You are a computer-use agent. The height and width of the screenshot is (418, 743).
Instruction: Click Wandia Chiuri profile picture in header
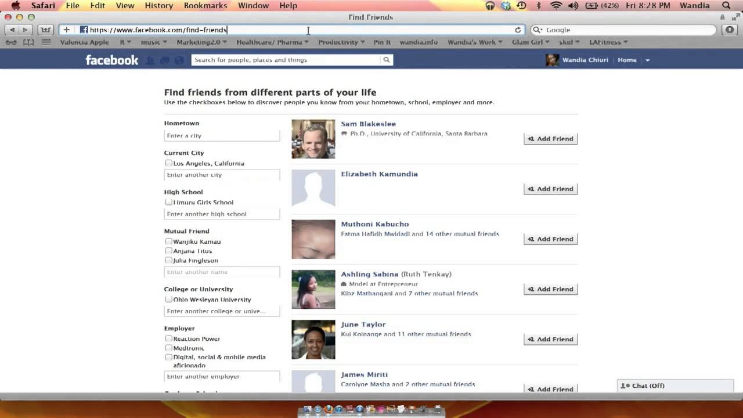553,60
